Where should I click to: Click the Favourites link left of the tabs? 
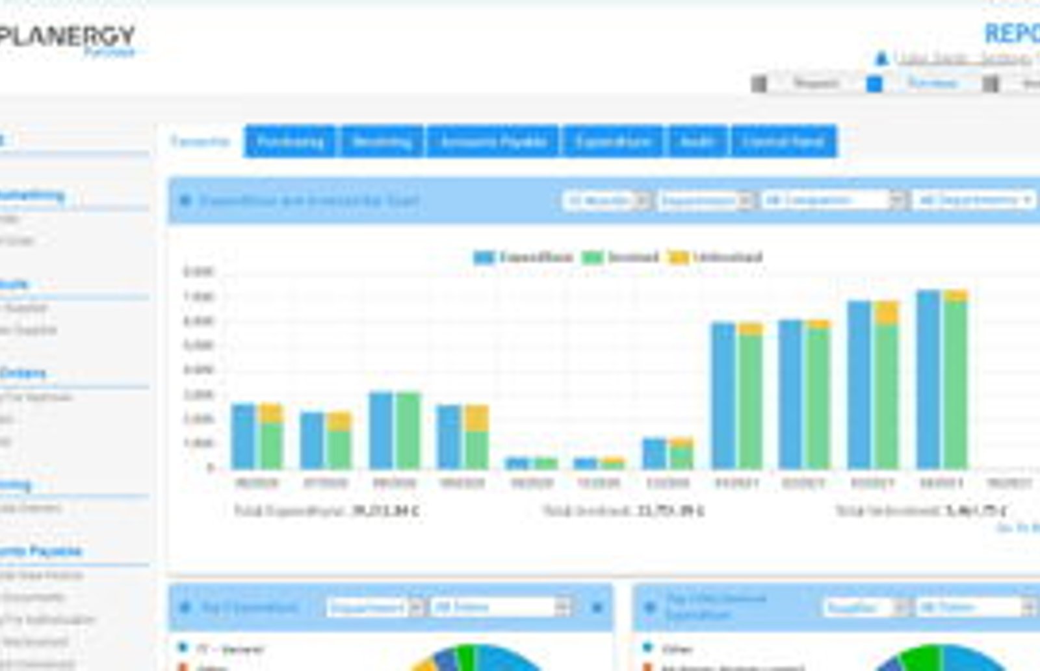pos(200,141)
